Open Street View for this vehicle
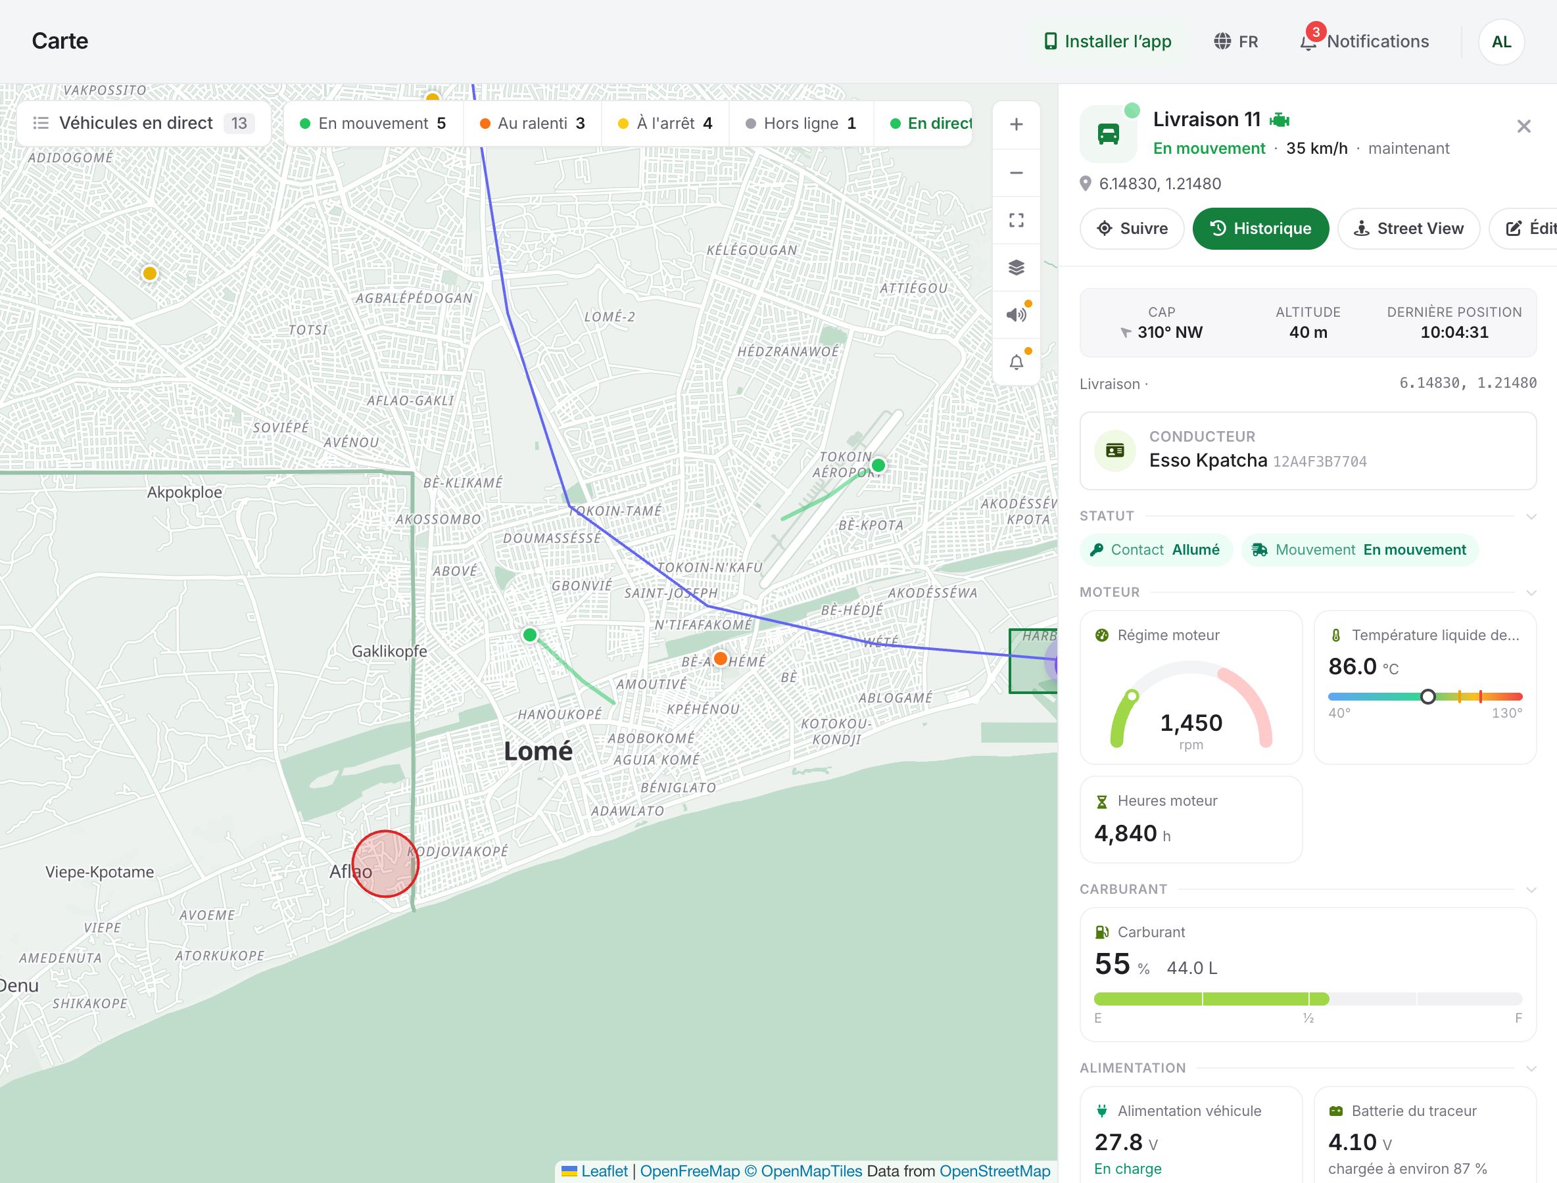This screenshot has height=1183, width=1557. pos(1408,228)
